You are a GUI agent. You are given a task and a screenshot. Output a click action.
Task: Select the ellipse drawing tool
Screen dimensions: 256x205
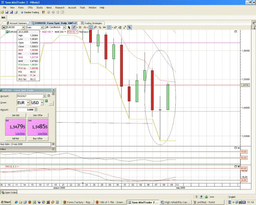point(109,27)
